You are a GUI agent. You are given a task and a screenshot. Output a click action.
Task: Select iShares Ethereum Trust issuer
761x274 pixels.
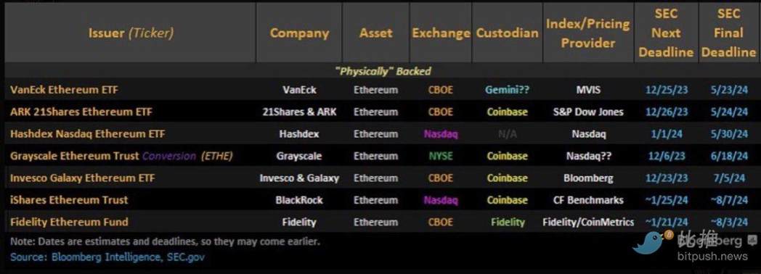[x=69, y=200]
